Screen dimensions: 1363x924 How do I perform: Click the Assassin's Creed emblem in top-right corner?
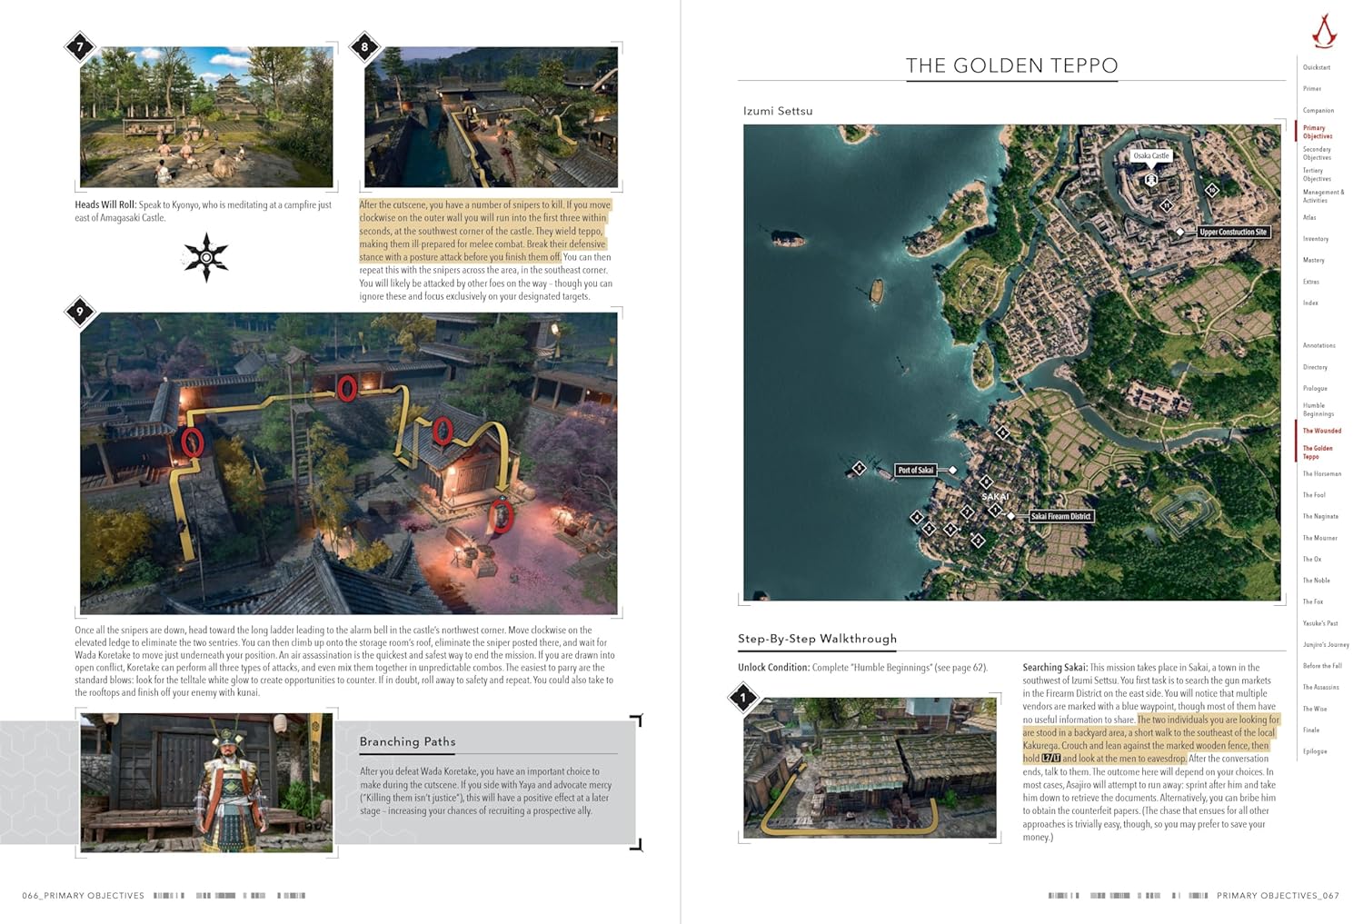click(1325, 28)
